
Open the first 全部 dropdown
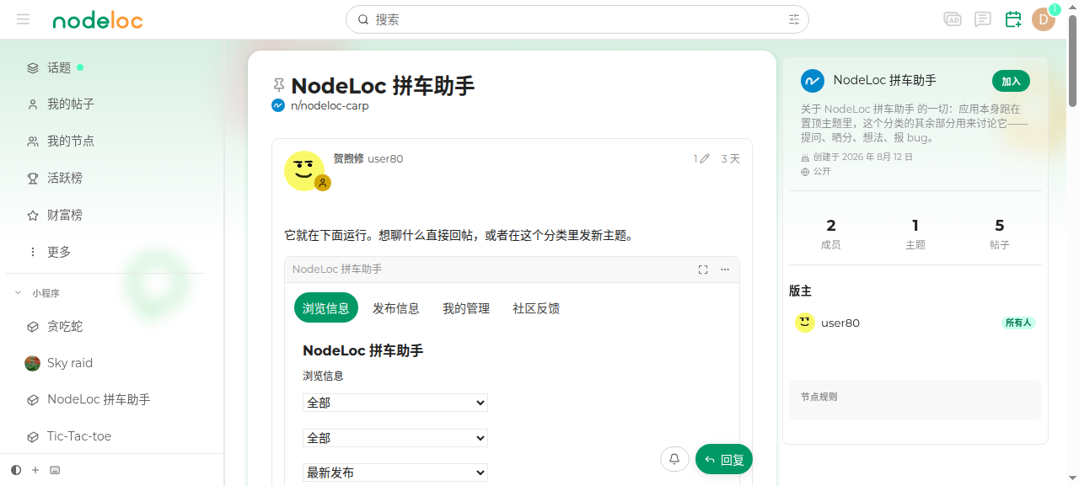[395, 403]
